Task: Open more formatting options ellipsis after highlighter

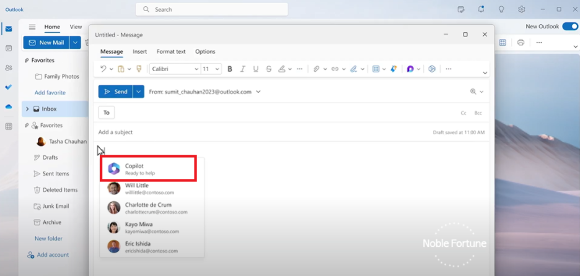Action: pyautogui.click(x=300, y=69)
